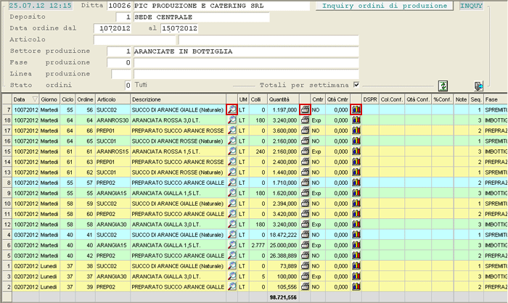Screen dimensions: 508x303
Task: Click the end date field 15072012
Action: coord(179,28)
